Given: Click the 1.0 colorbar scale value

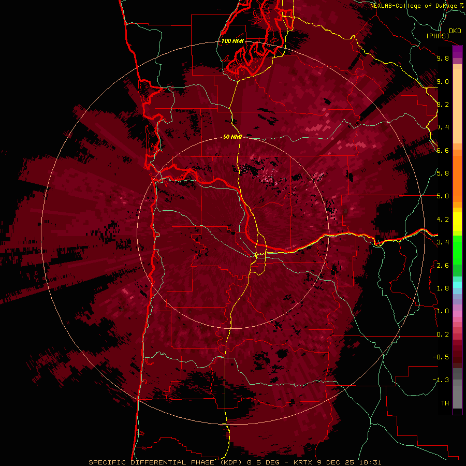Looking at the screenshot, I should (443, 311).
